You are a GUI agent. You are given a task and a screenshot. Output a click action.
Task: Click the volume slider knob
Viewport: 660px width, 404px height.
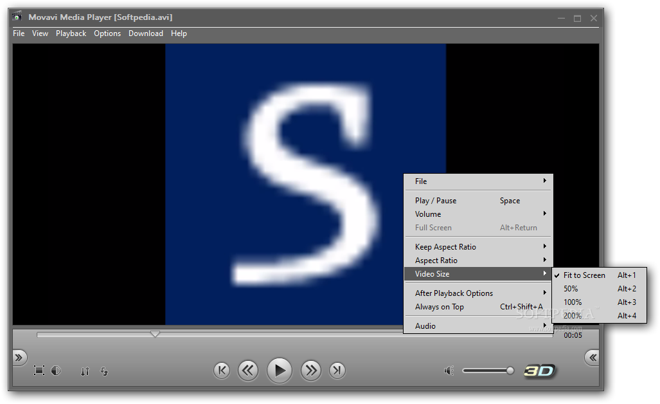click(510, 371)
